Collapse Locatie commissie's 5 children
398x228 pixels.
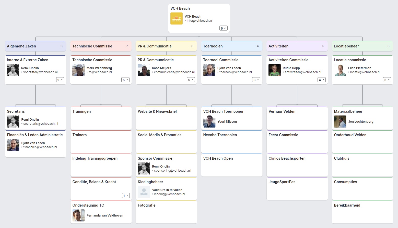click(387, 80)
